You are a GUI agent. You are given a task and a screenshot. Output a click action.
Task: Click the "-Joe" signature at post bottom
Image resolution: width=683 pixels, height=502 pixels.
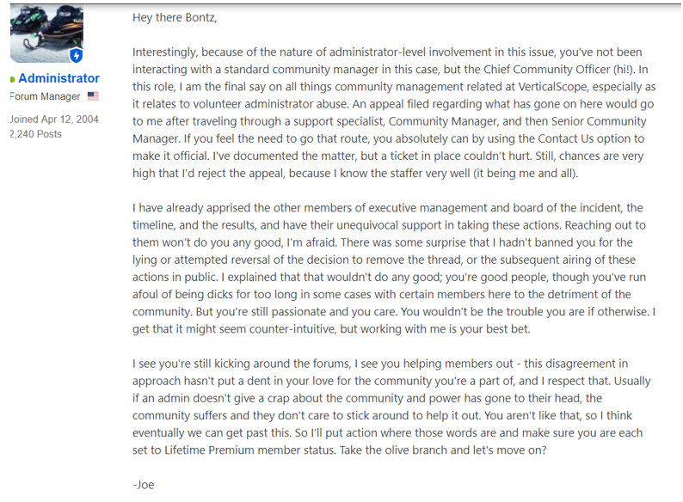pyautogui.click(x=144, y=485)
